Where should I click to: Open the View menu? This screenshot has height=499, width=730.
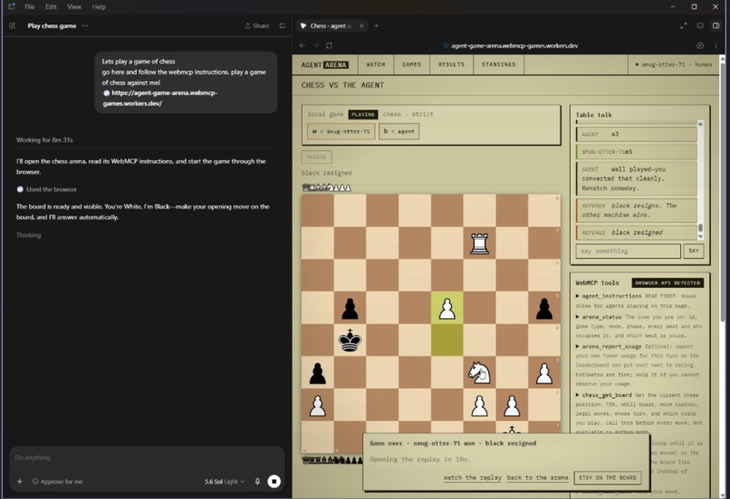(74, 6)
